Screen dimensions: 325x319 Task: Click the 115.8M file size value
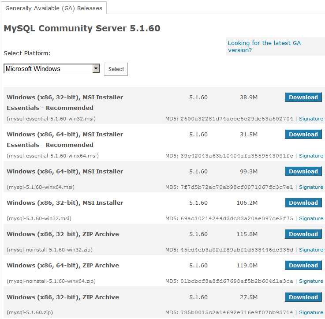coord(247,234)
